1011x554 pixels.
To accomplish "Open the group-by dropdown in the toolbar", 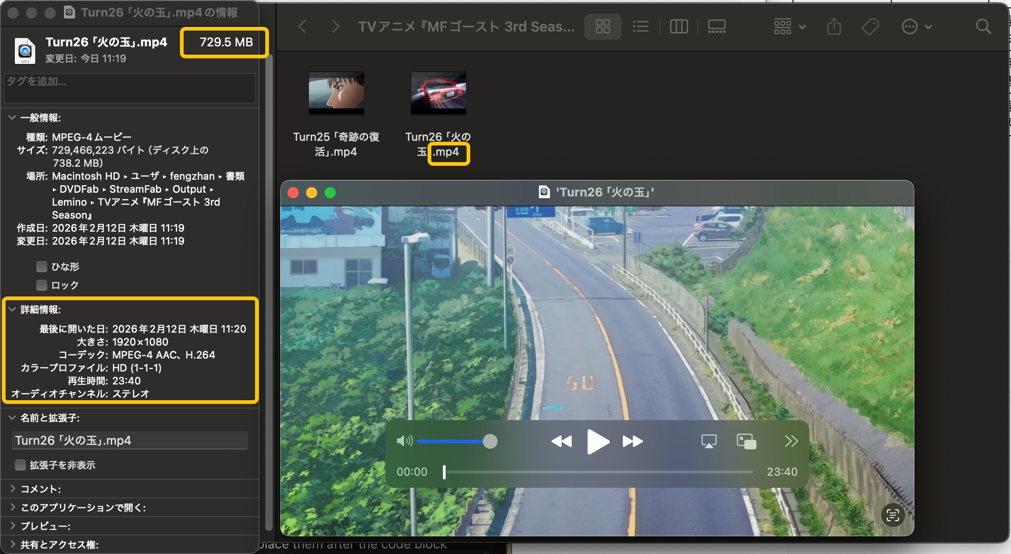I will point(787,26).
